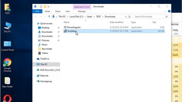Open the Control Panel desktop shortcut
The image size is (182, 102).
click(x=7, y=46)
